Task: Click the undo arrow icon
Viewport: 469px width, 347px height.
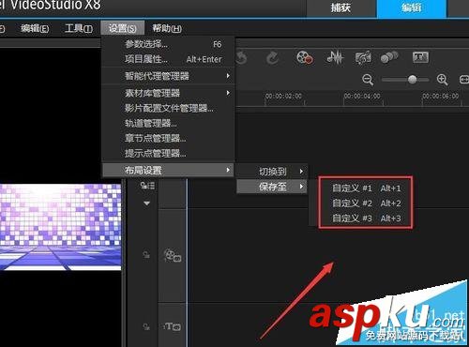Action: [x=241, y=58]
